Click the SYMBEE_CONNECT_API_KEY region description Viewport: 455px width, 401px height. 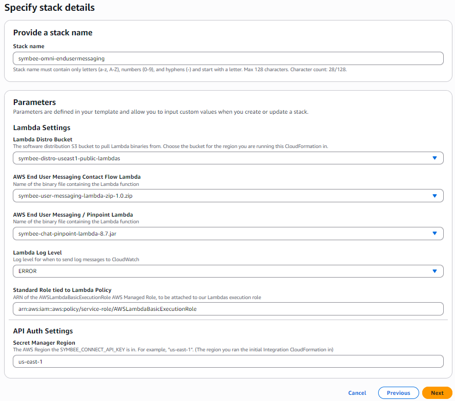(x=173, y=350)
